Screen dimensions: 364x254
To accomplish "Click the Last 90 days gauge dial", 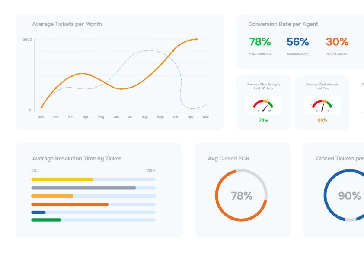I will point(263,105).
